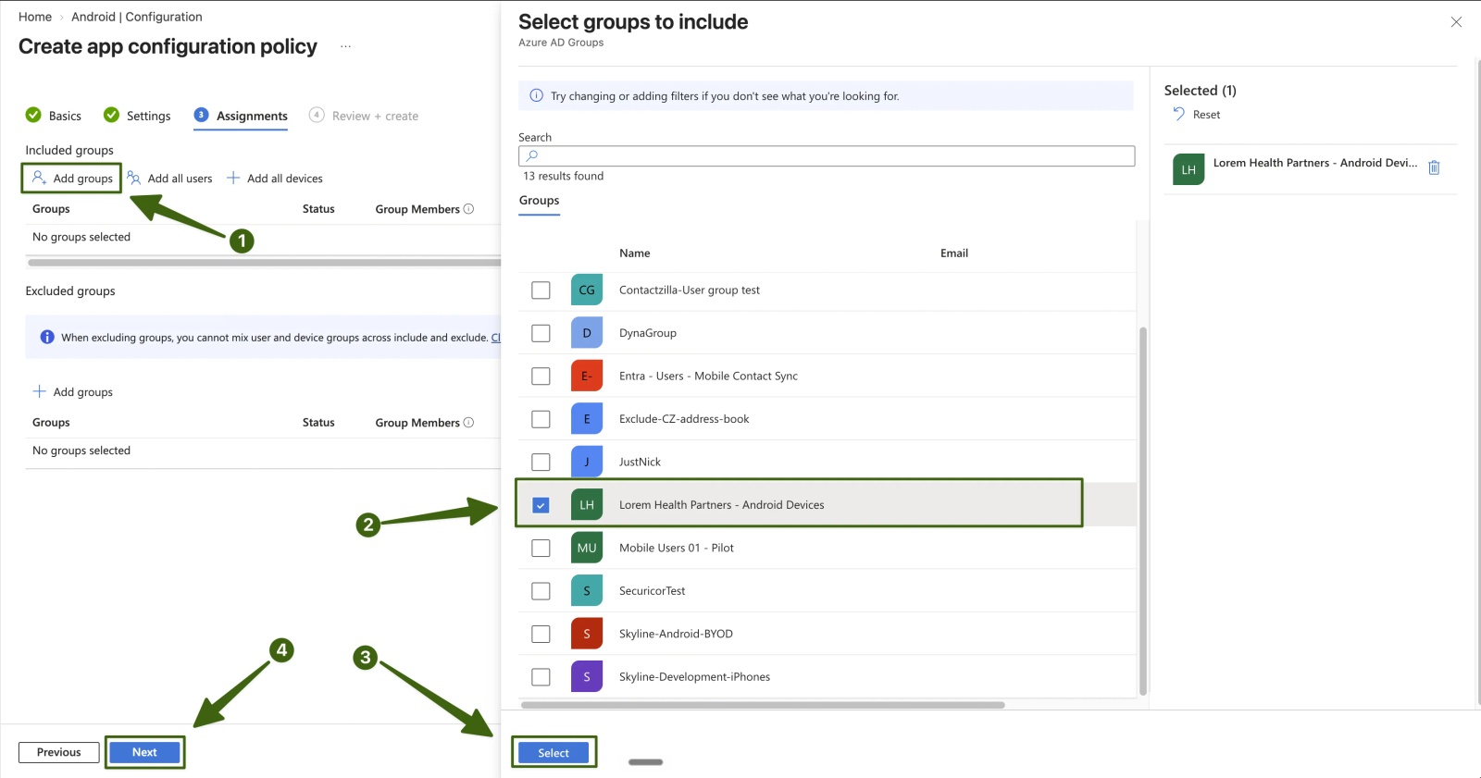This screenshot has width=1481, height=778.
Task: Click the red S avatar for Skyline-Android-BYOD
Action: (587, 634)
